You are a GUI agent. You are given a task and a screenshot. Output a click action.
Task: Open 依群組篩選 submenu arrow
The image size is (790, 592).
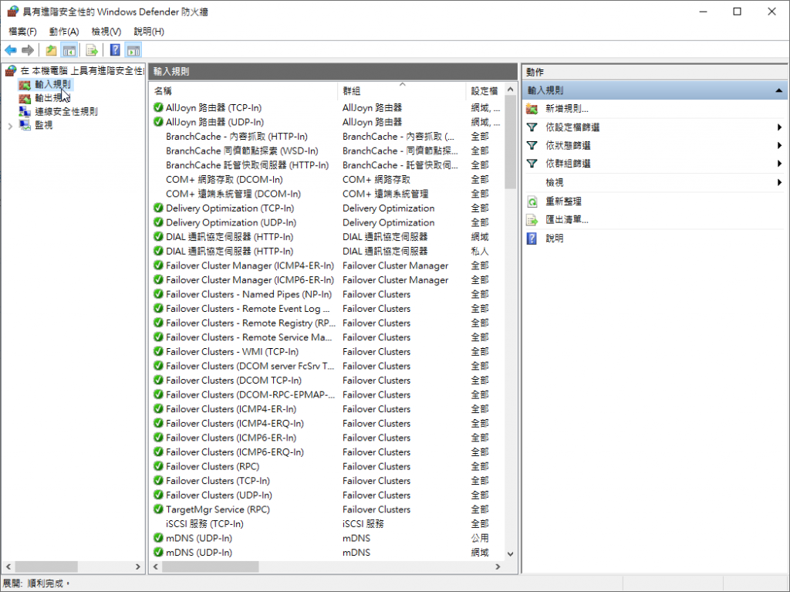click(x=779, y=164)
